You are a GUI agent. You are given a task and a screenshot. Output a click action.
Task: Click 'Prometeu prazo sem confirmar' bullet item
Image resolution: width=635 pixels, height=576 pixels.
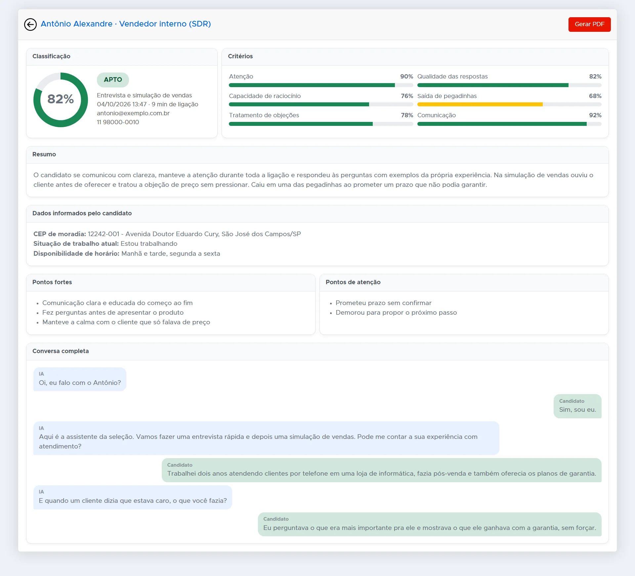[383, 303]
